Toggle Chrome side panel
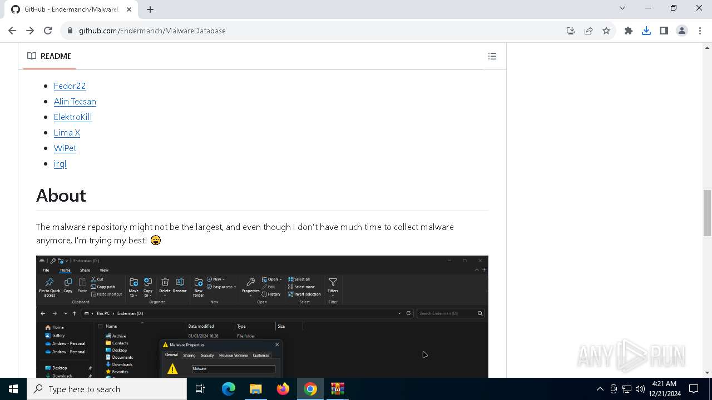 [x=664, y=31]
